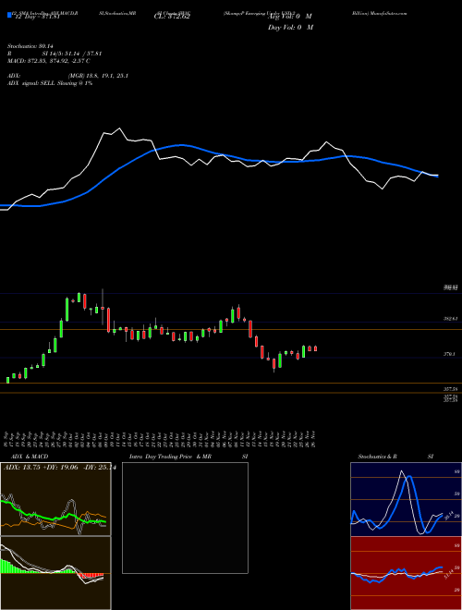Select the 'Stochastics: 39.14' reading
The height and width of the screenshot is (610, 462).
click(x=30, y=46)
